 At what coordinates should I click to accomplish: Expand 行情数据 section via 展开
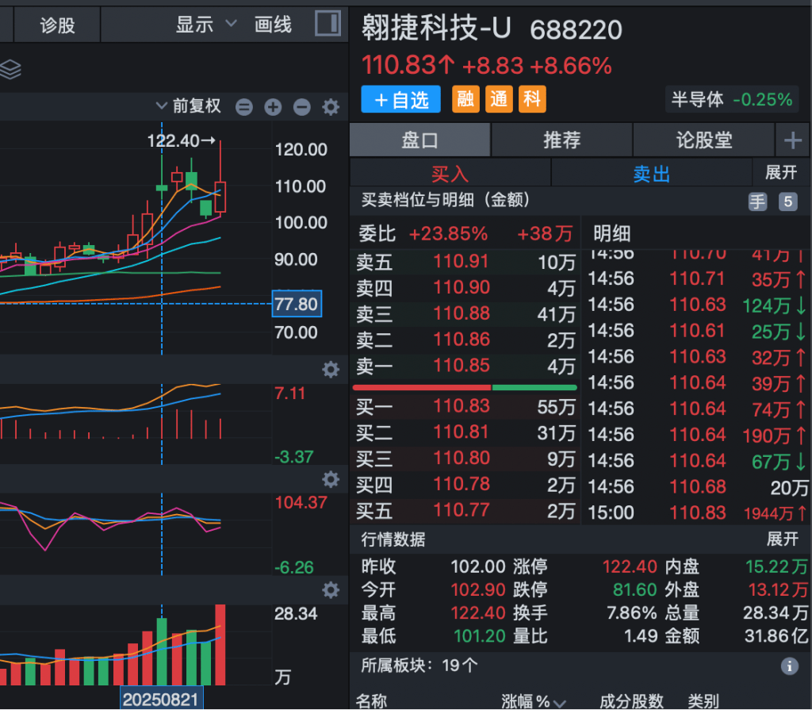pos(782,539)
